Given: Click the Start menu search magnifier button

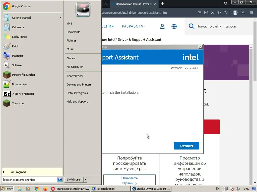Looking at the screenshot, I should [60, 179].
